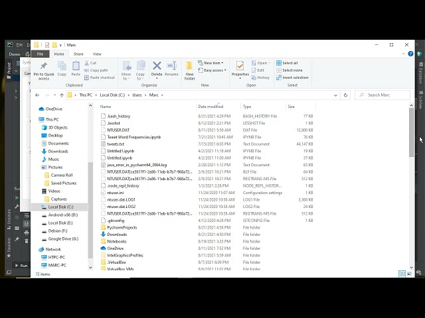Click Users in address breadcrumb
The image size is (425, 318).
coord(137,95)
